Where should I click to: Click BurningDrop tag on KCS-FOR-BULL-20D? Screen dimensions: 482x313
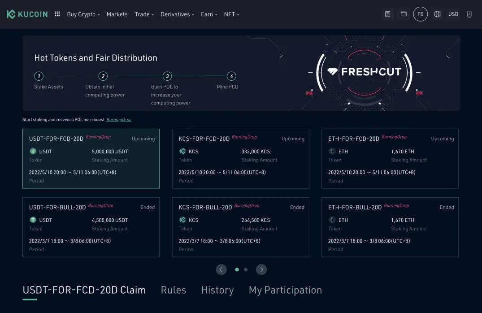tap(247, 205)
